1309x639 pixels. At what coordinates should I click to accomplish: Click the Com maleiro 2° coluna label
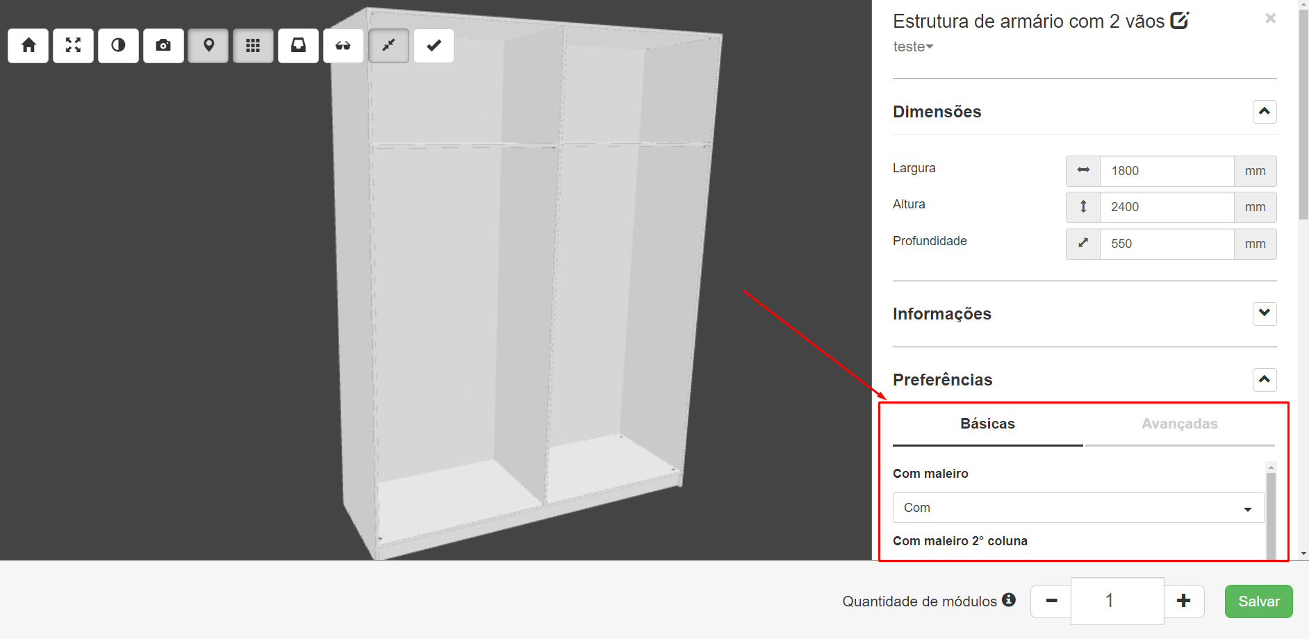point(960,541)
